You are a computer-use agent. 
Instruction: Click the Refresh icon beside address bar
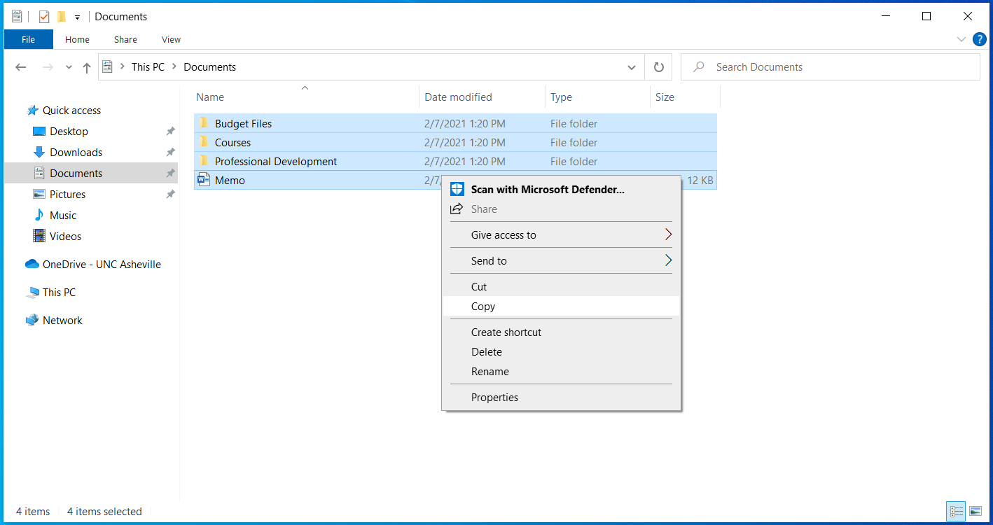click(658, 67)
